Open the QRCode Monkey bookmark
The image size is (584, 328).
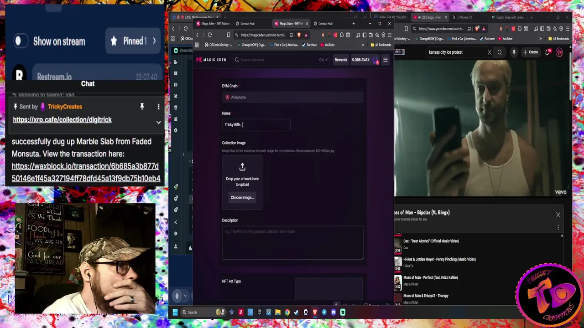(x=219, y=45)
